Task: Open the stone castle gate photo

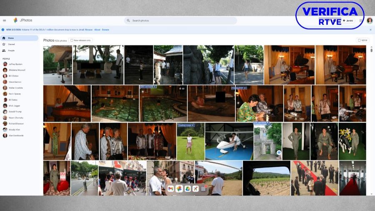Action: pos(268,141)
